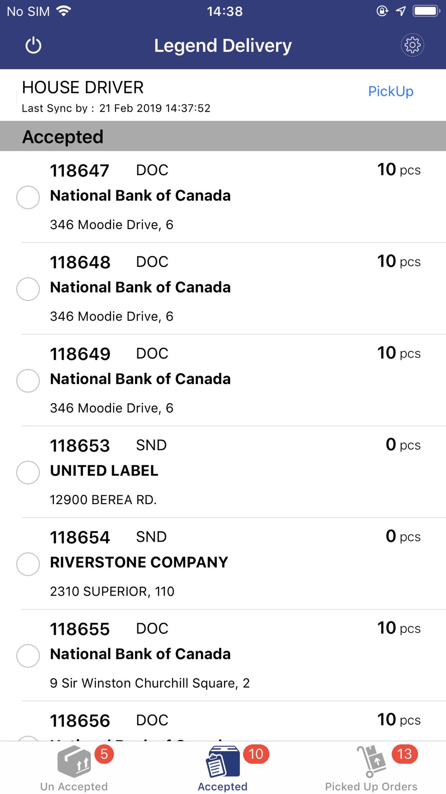The image size is (446, 794).
Task: Open order 118649 National Bank of Canada
Action: [x=140, y=379]
